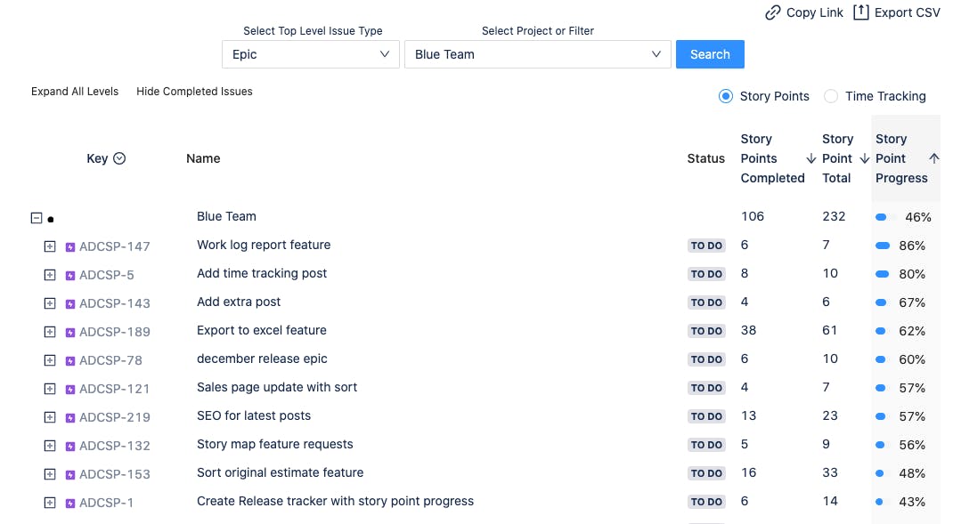This screenshot has width=953, height=524.
Task: Click the epic icon beside ADCSP-189
Action: point(70,333)
